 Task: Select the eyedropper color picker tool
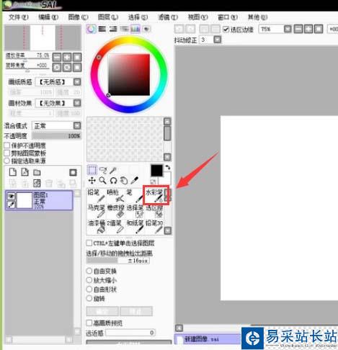click(x=134, y=181)
